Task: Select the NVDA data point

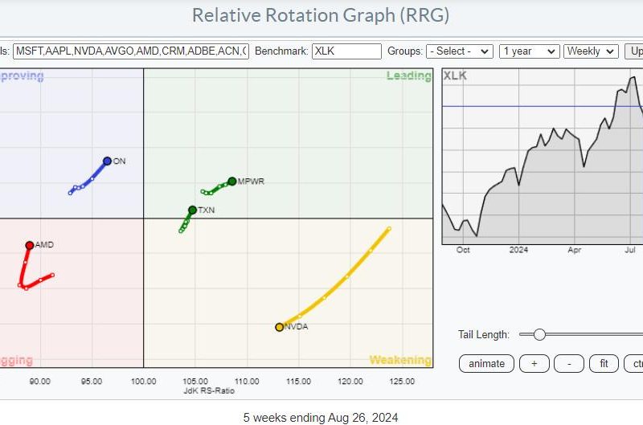Action: (279, 327)
